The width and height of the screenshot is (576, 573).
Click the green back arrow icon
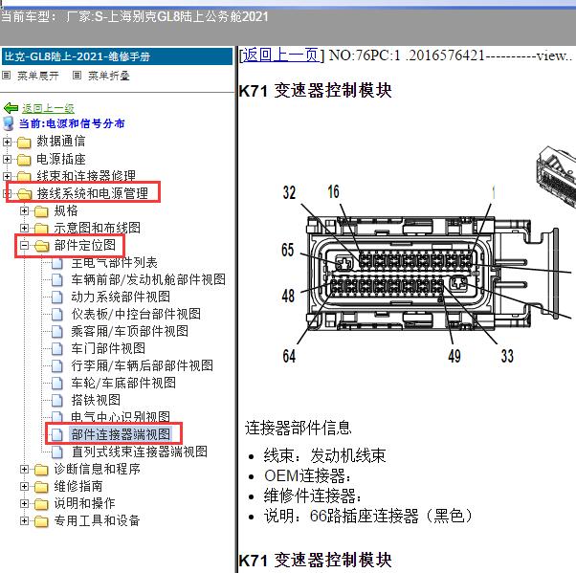click(11, 108)
